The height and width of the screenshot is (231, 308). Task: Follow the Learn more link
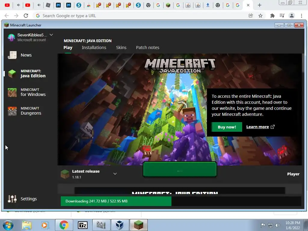(x=257, y=127)
